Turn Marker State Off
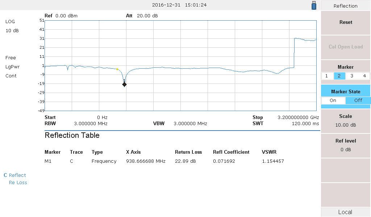This screenshot has width=371, height=217. tap(358, 100)
